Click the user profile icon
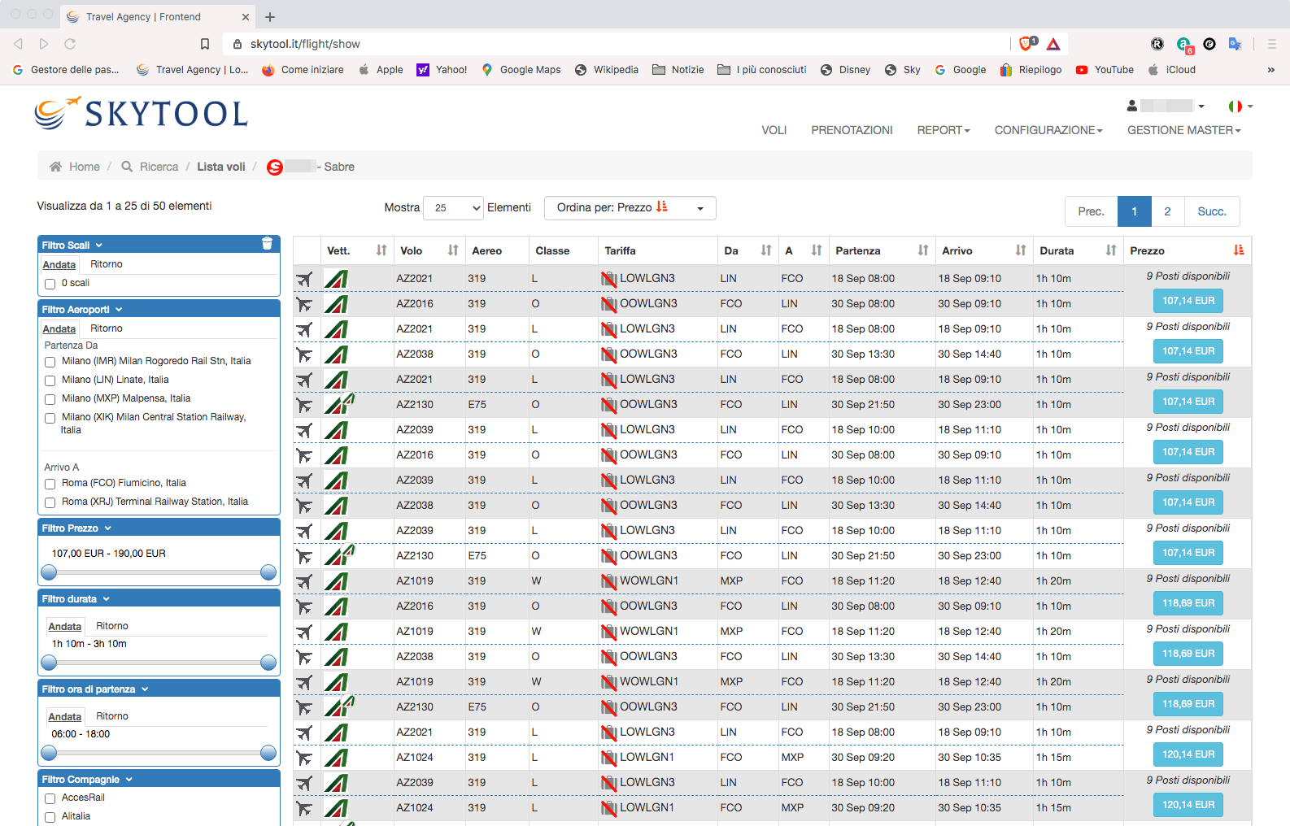 (x=1131, y=106)
